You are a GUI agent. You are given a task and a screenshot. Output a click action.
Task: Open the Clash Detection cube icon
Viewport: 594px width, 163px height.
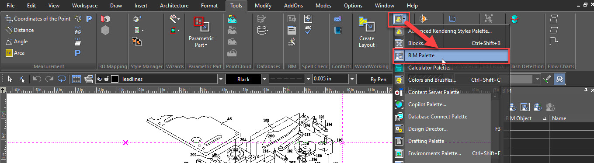(515, 19)
